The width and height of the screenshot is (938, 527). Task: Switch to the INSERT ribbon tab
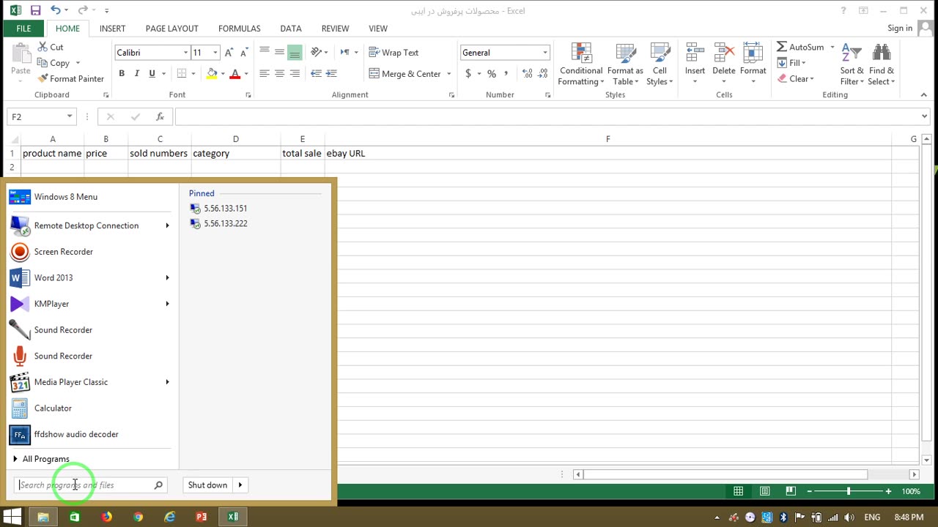coord(112,29)
